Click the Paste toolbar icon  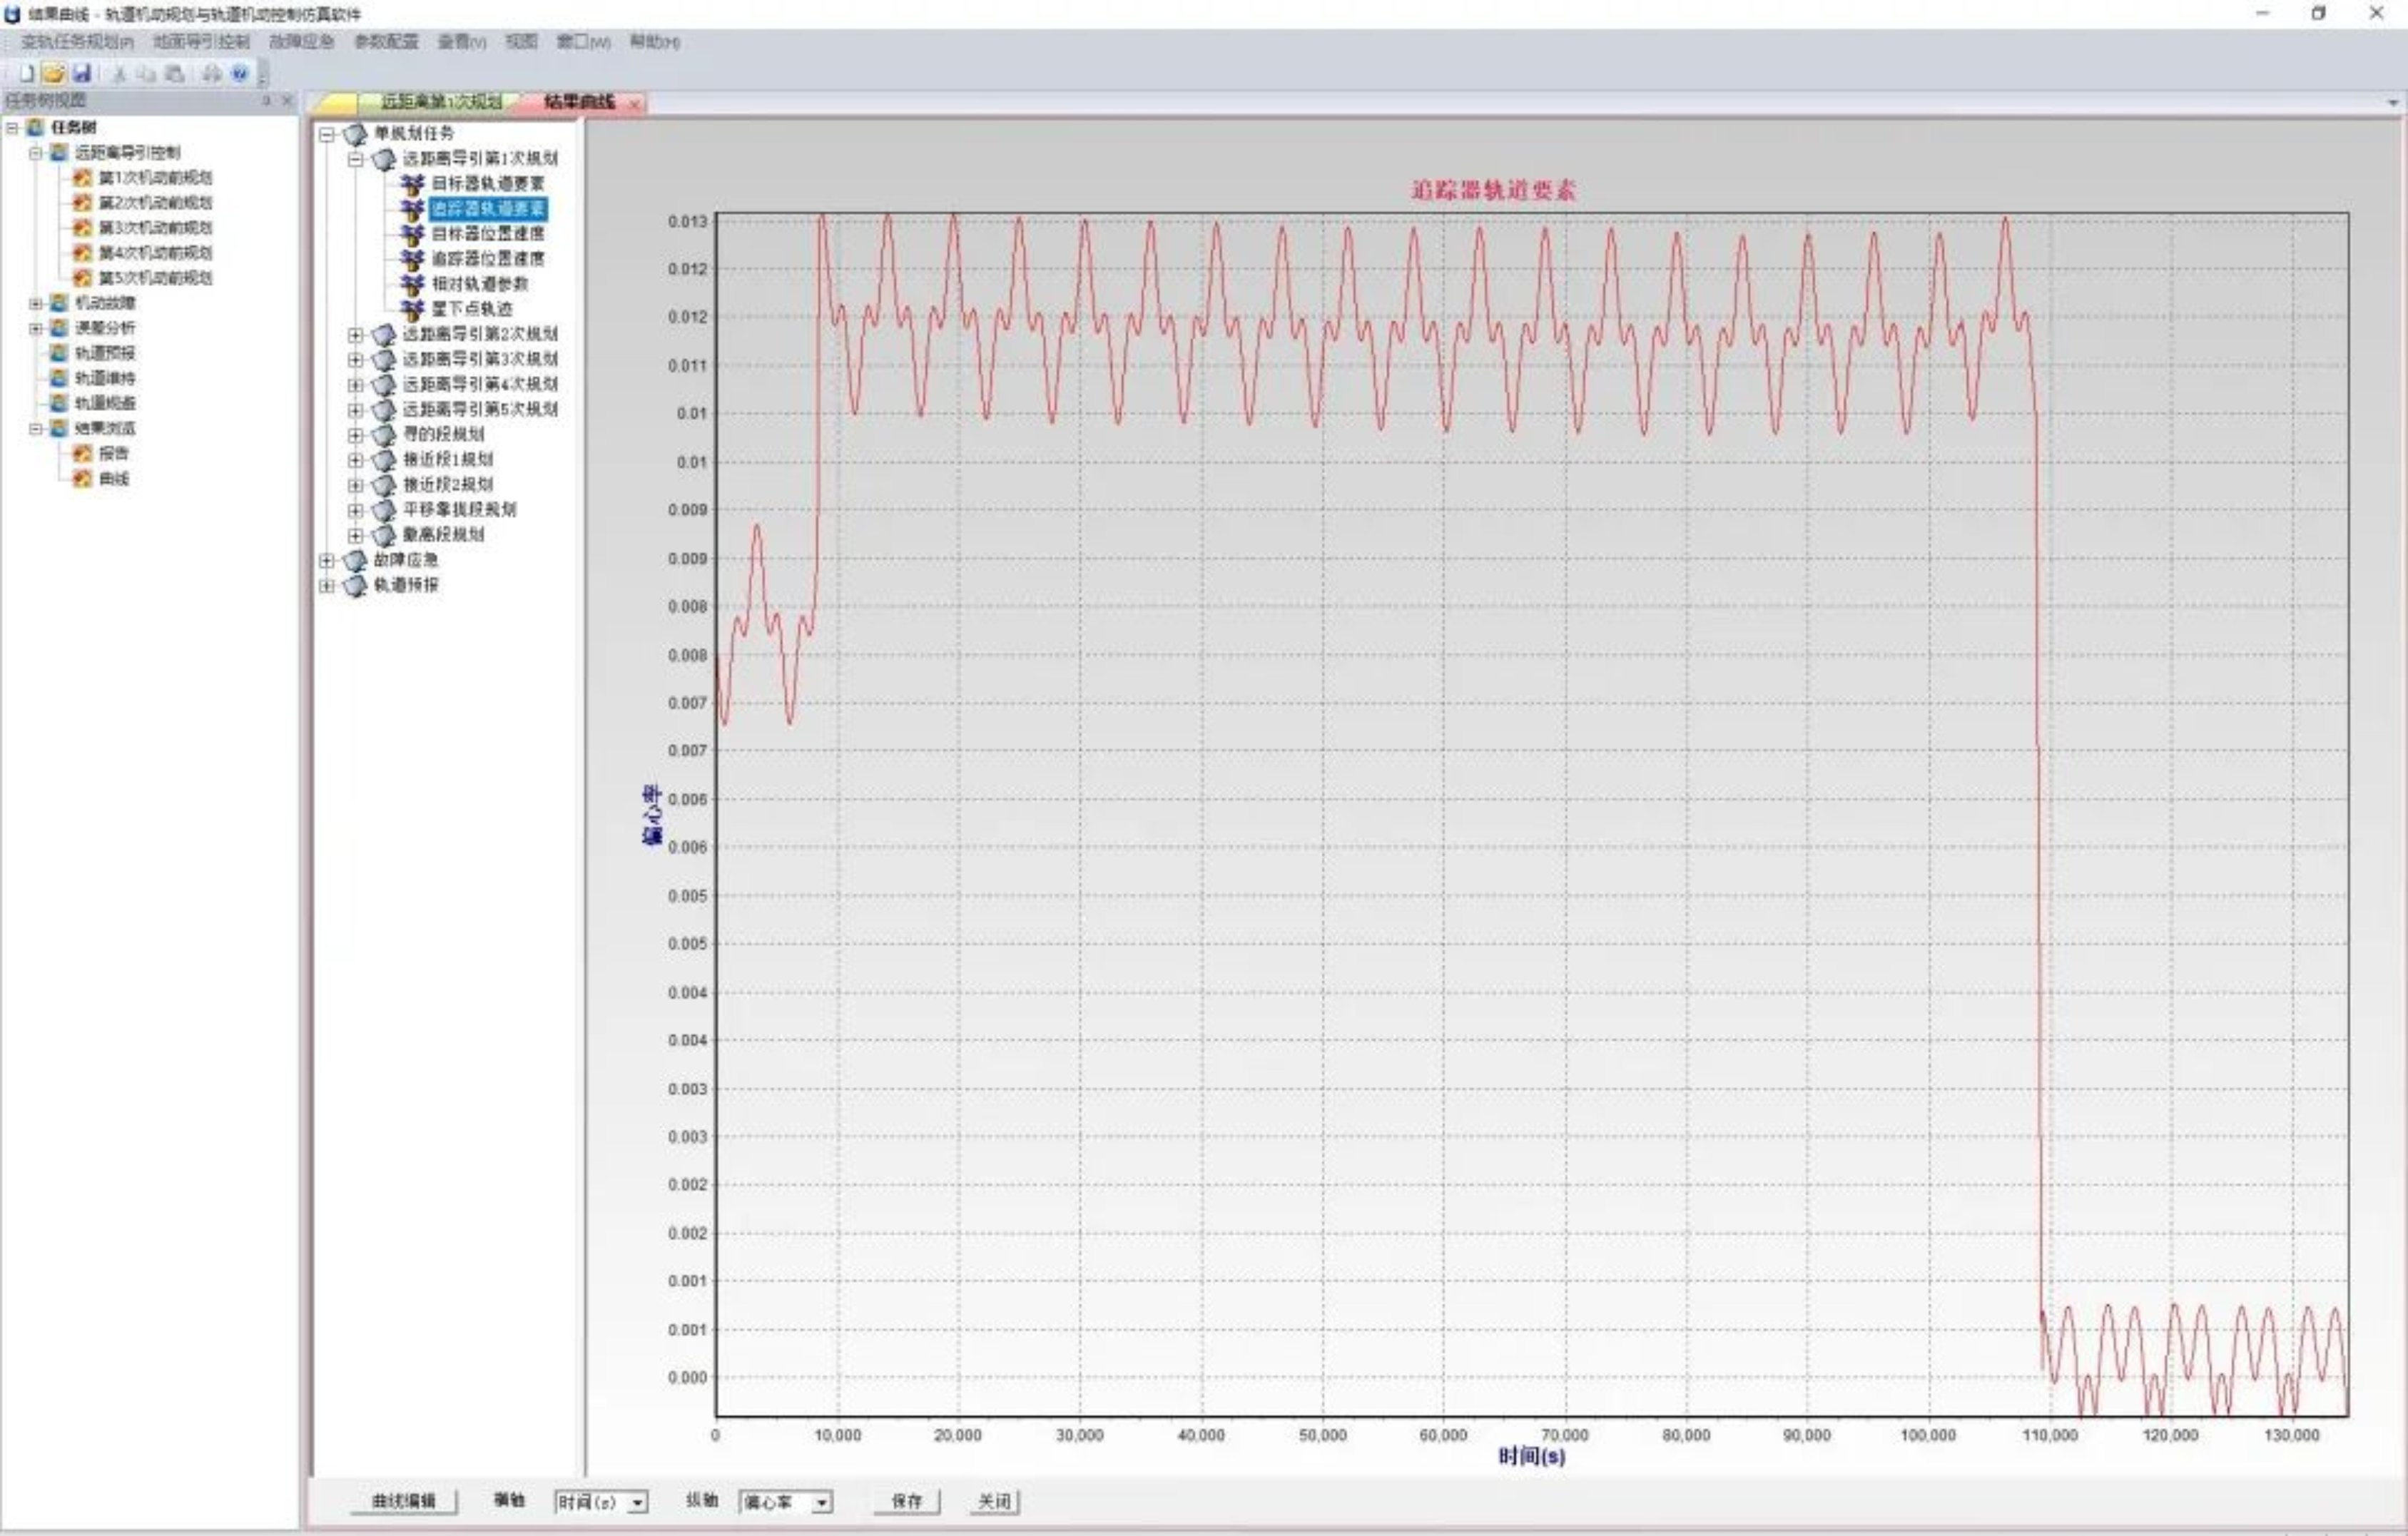(x=174, y=73)
